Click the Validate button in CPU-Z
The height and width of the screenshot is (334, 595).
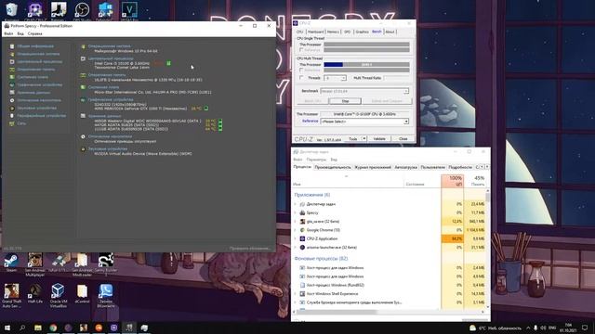tap(379, 139)
